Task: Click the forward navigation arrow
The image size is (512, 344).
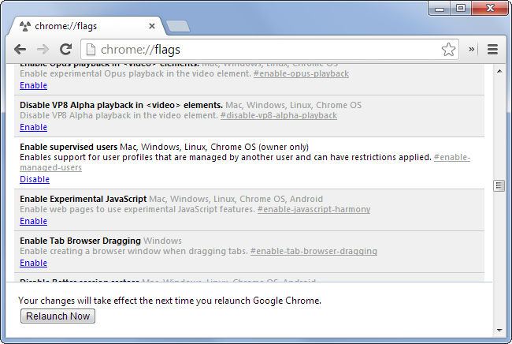Action: (x=43, y=49)
